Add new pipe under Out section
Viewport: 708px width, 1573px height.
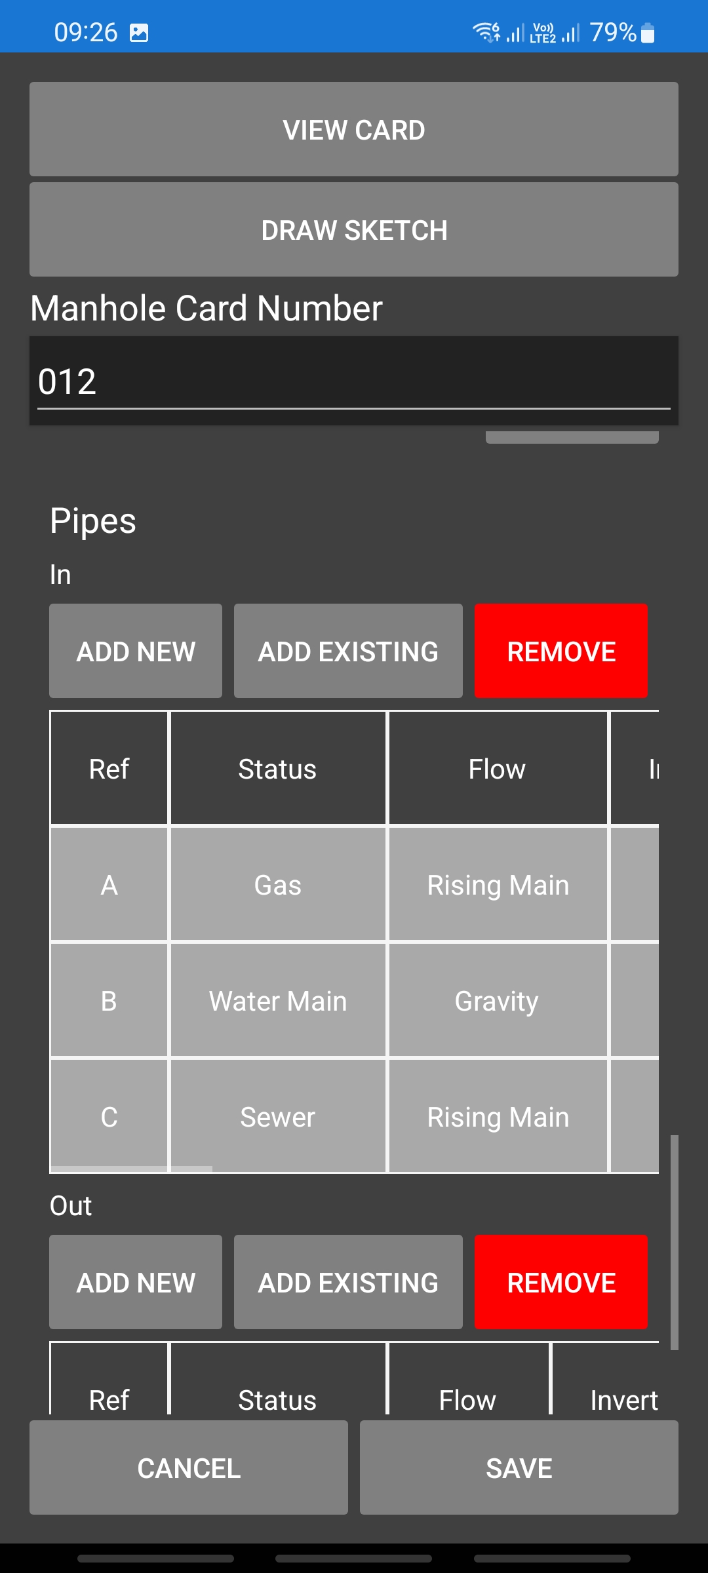tap(136, 1283)
